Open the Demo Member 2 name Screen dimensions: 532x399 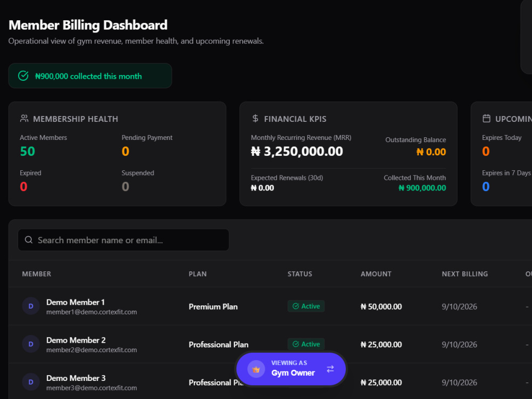76,340
